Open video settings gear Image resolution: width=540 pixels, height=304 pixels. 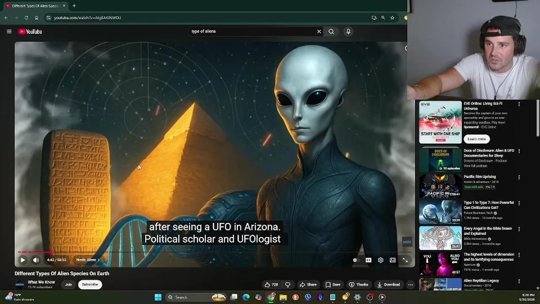click(x=381, y=260)
